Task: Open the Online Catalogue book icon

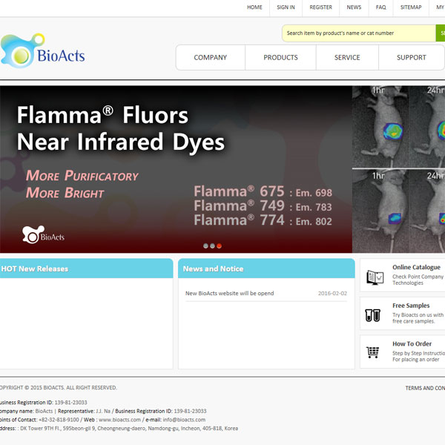Action: pos(375,277)
